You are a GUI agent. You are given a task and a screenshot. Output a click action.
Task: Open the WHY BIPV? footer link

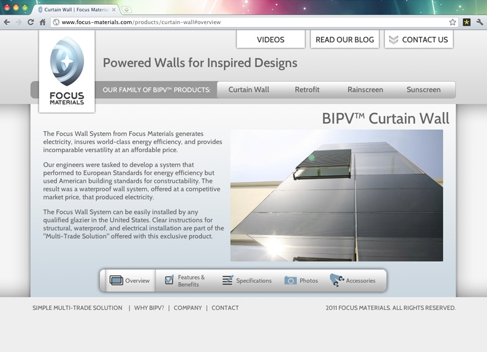coord(149,308)
